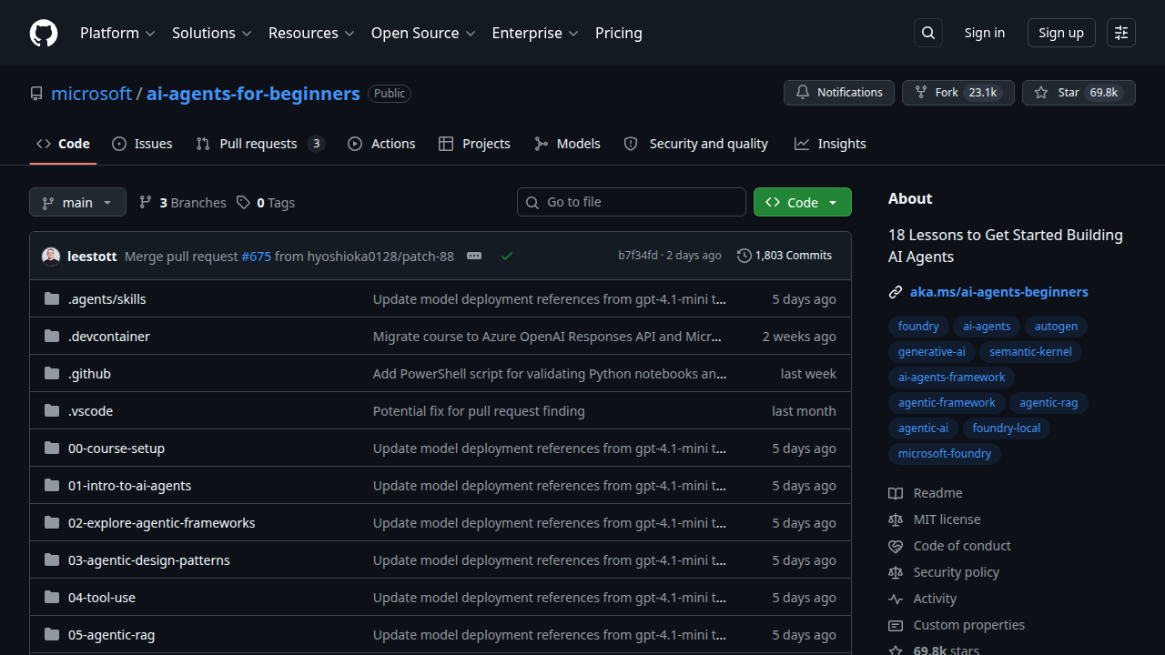The height and width of the screenshot is (655, 1165).
Task: Click the .github folder icon
Action: coord(52,373)
